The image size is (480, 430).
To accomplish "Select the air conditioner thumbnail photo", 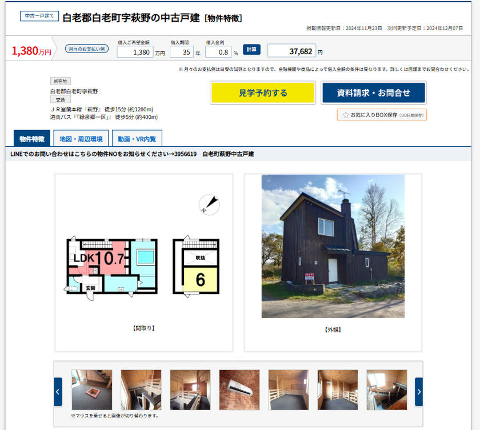I will pos(239,390).
